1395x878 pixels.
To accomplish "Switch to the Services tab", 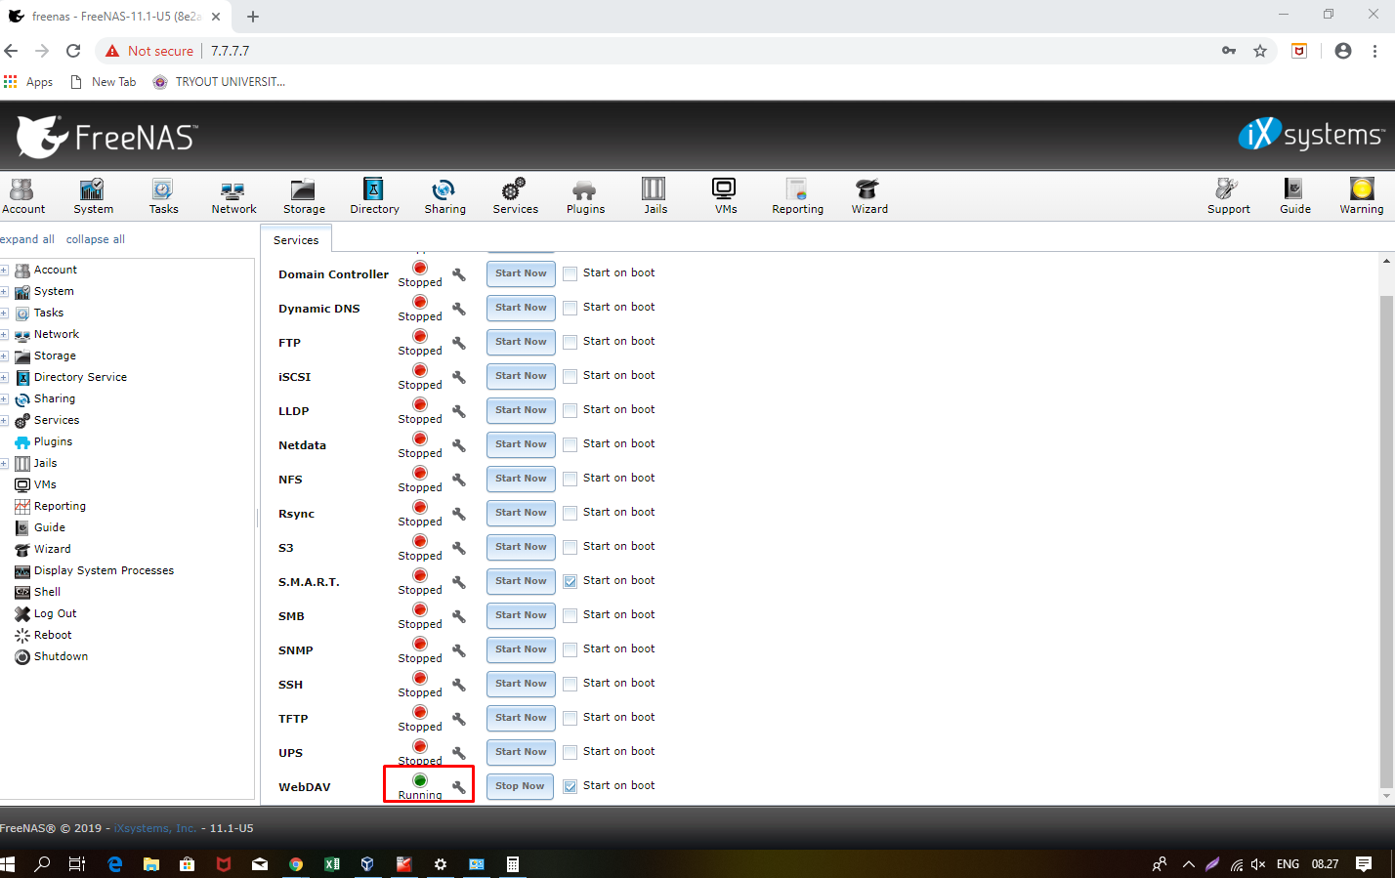I will click(295, 238).
